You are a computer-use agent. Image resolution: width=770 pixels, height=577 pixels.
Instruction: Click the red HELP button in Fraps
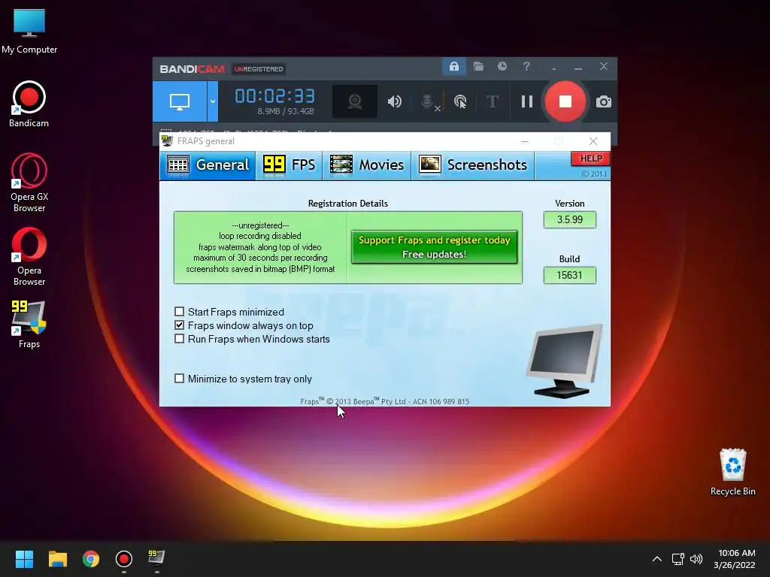point(591,159)
